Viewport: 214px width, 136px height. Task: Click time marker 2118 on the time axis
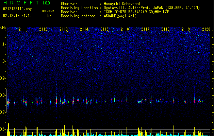(165, 29)
